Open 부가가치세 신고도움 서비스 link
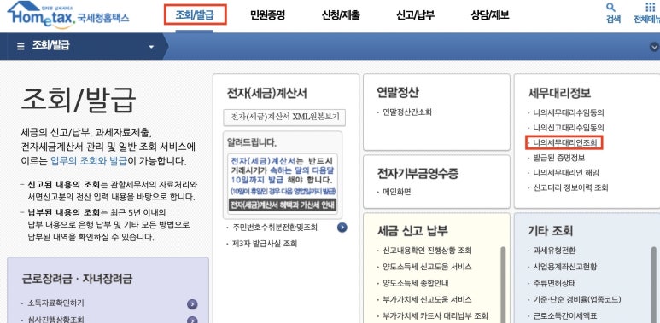The width and height of the screenshot is (660, 323). click(427, 299)
